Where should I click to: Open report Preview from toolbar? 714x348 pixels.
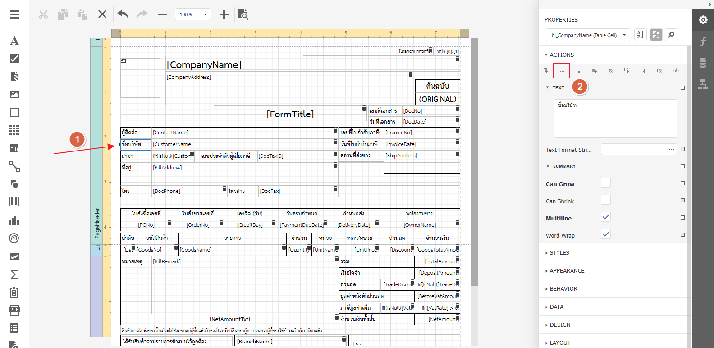click(243, 14)
